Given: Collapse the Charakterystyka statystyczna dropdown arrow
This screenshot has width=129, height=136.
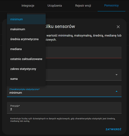Looking at the screenshot, I should point(116,91).
